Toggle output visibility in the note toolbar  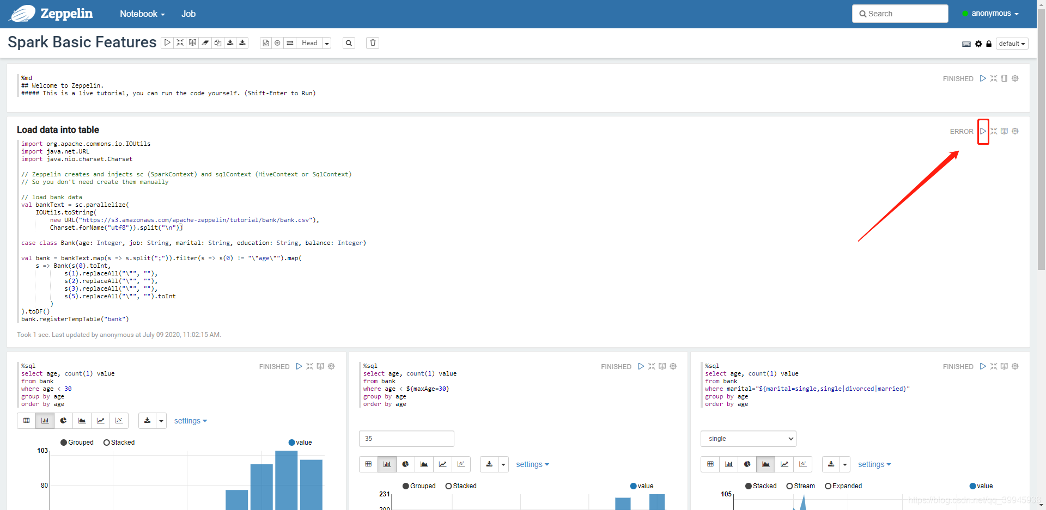pos(192,42)
